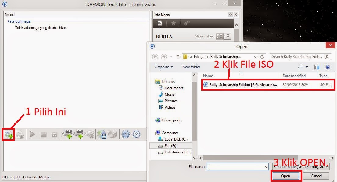
Task: Select File (E:) drive
Action: pyautogui.click(x=170, y=146)
